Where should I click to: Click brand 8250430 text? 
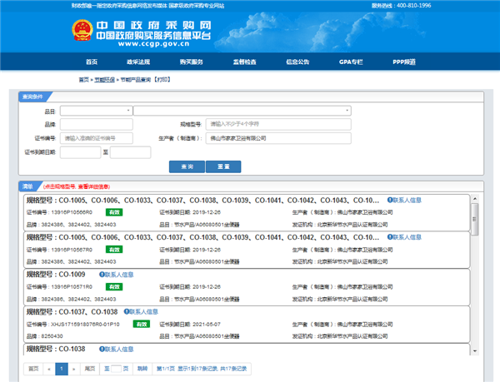[x=52, y=336]
